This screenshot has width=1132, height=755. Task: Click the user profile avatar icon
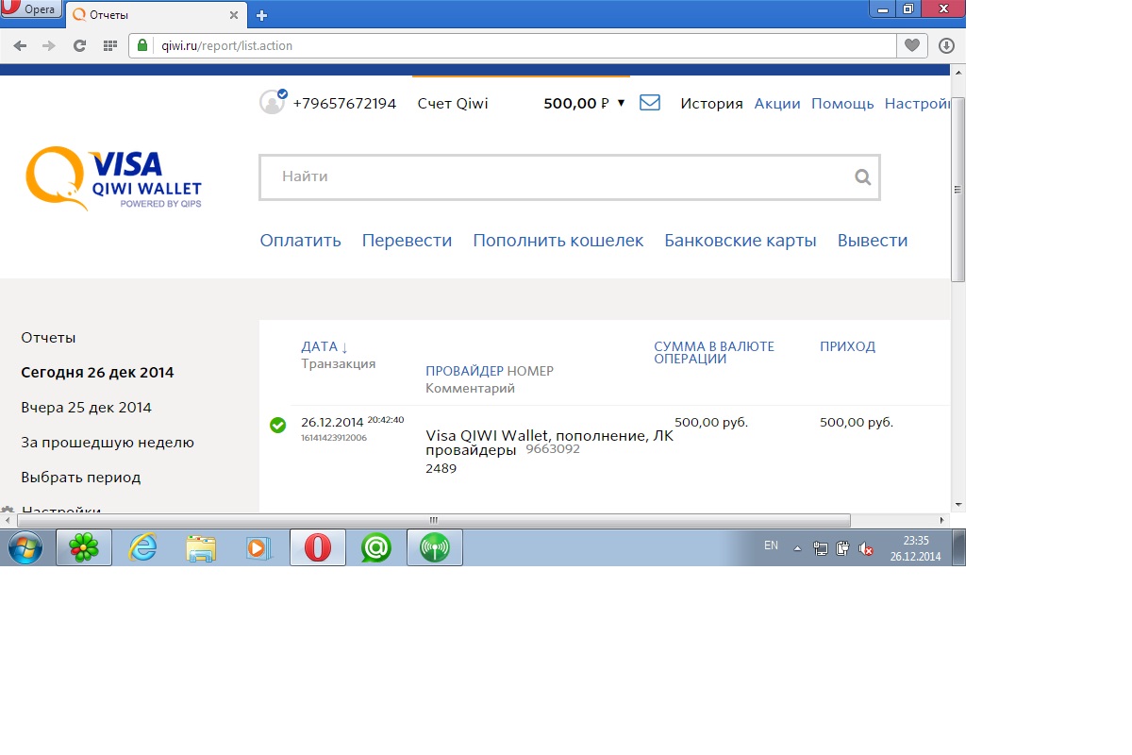tap(273, 102)
